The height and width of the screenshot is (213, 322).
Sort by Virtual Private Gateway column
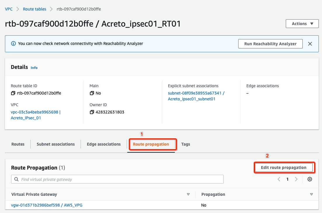pyautogui.click(x=188, y=194)
